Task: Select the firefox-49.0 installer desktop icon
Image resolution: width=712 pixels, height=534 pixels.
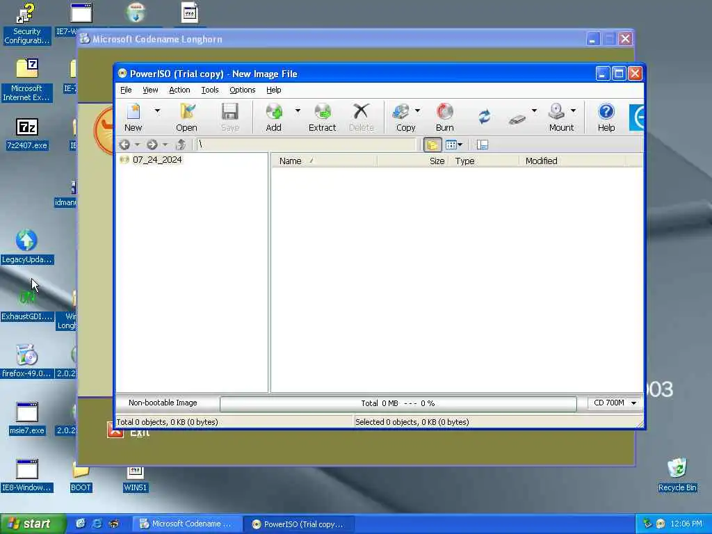Action: click(27, 361)
